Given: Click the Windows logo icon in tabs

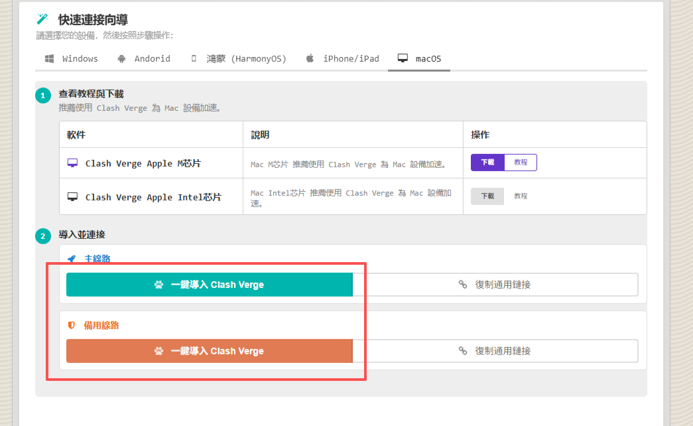Looking at the screenshot, I should pos(49,59).
